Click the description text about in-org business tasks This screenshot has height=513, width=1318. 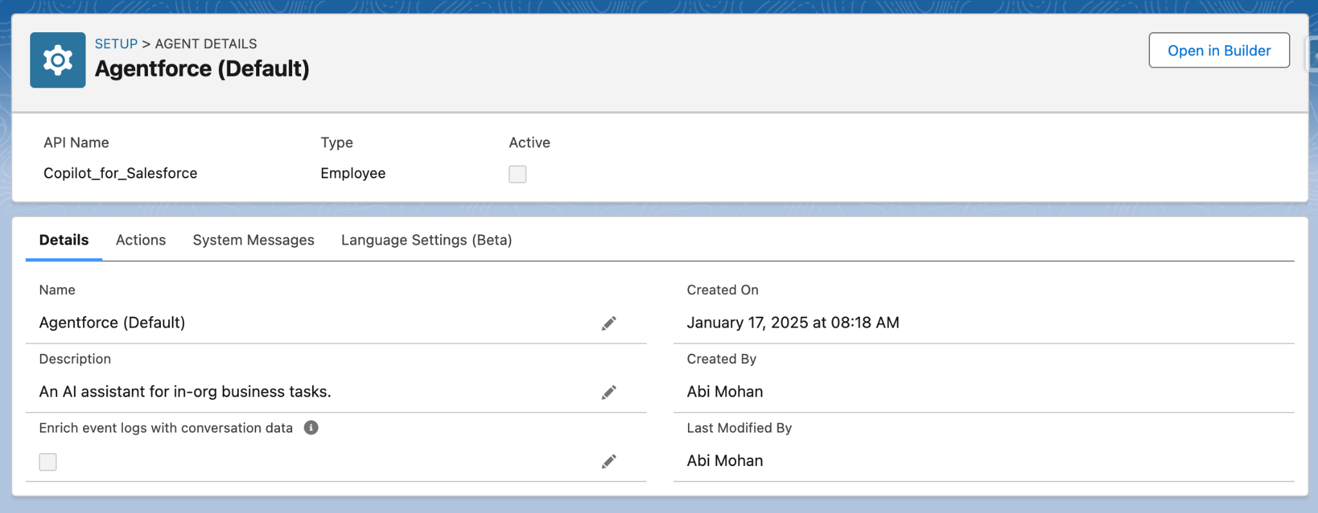click(185, 391)
